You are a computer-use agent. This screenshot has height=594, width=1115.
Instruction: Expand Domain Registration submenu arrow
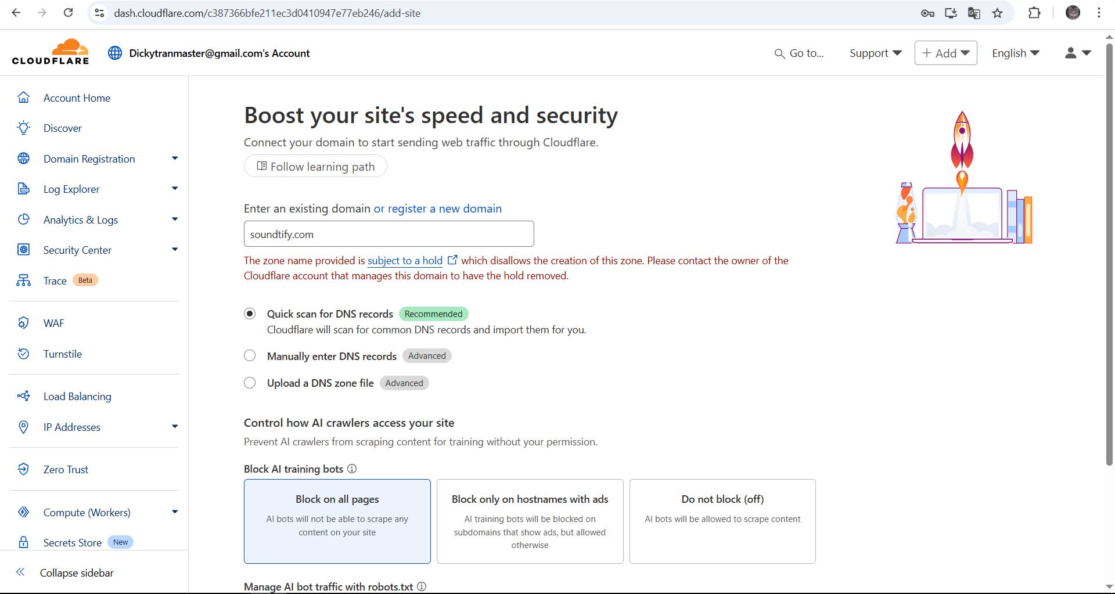175,158
